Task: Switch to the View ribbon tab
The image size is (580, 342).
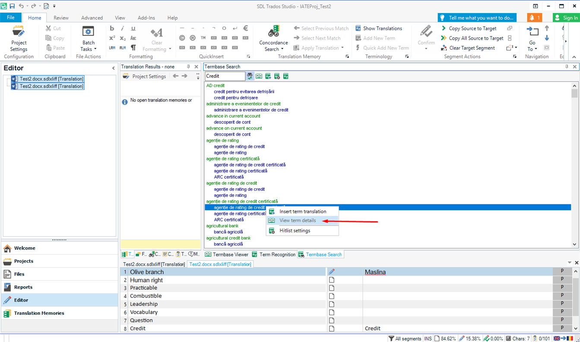Action: click(120, 18)
